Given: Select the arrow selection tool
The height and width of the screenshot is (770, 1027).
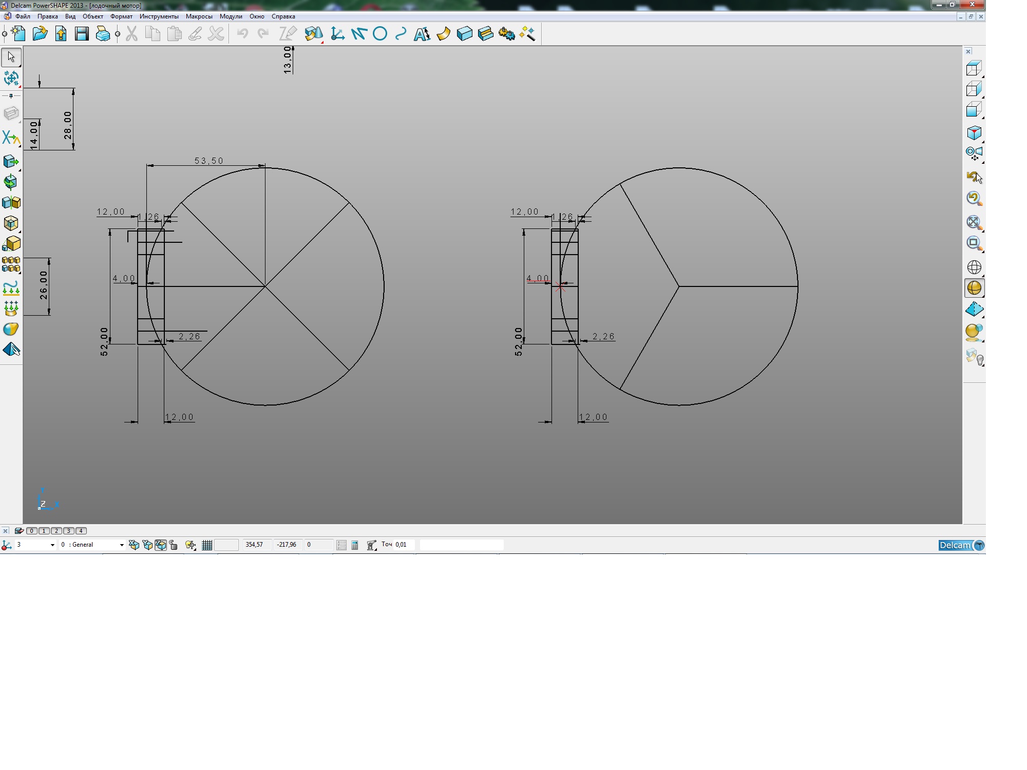Looking at the screenshot, I should 11,57.
